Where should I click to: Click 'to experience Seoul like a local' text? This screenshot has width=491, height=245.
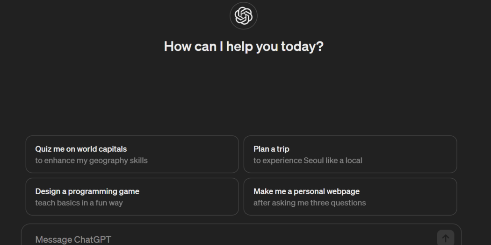308,161
